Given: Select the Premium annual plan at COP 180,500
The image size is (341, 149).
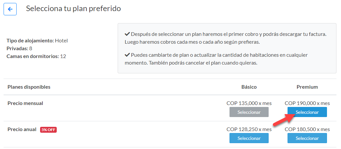Looking at the screenshot, I should click(x=307, y=138).
